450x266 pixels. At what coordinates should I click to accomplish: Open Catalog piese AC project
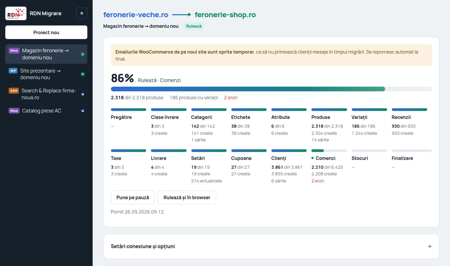(46, 111)
